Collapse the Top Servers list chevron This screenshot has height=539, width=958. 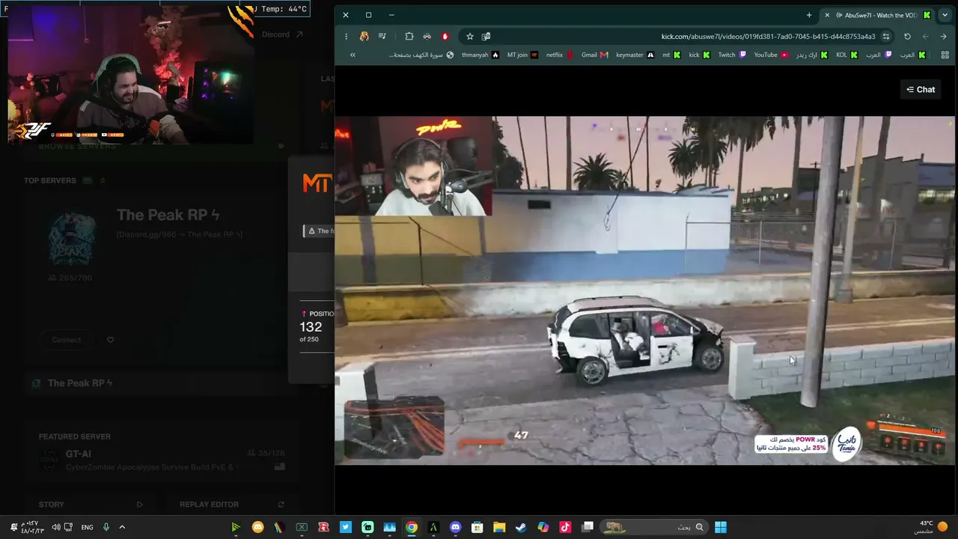tap(103, 180)
